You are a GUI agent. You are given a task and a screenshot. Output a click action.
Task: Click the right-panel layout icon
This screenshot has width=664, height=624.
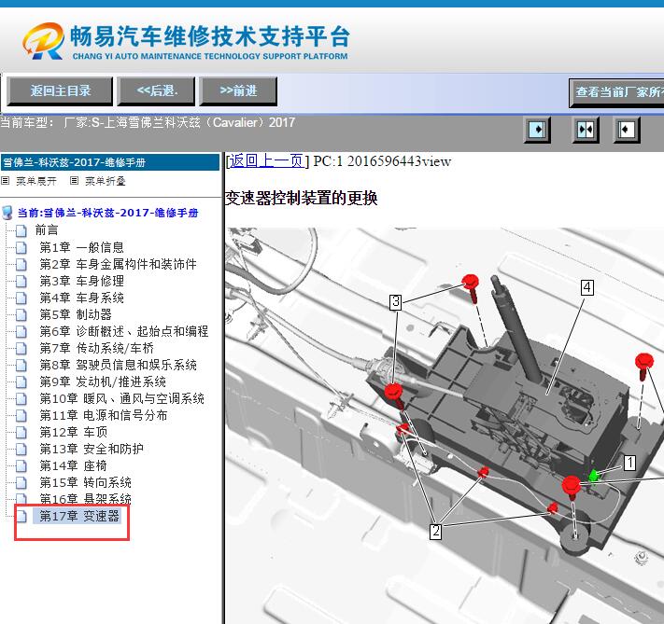[x=627, y=130]
